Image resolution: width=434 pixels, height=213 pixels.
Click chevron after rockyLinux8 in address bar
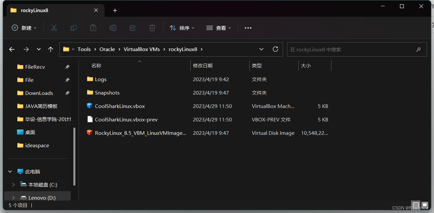click(202, 49)
